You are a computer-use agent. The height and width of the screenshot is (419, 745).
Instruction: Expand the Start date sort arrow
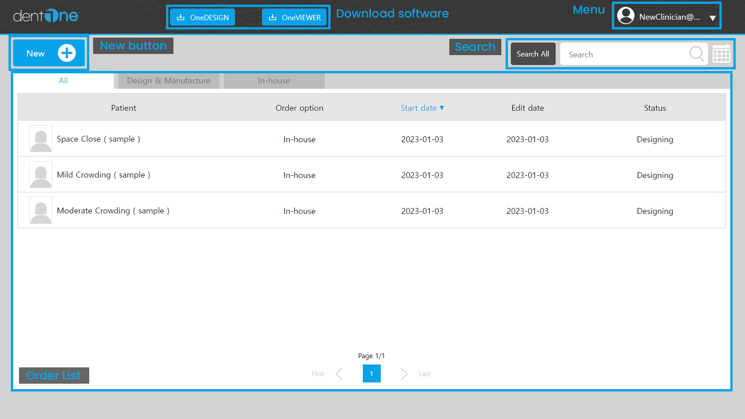(x=443, y=108)
